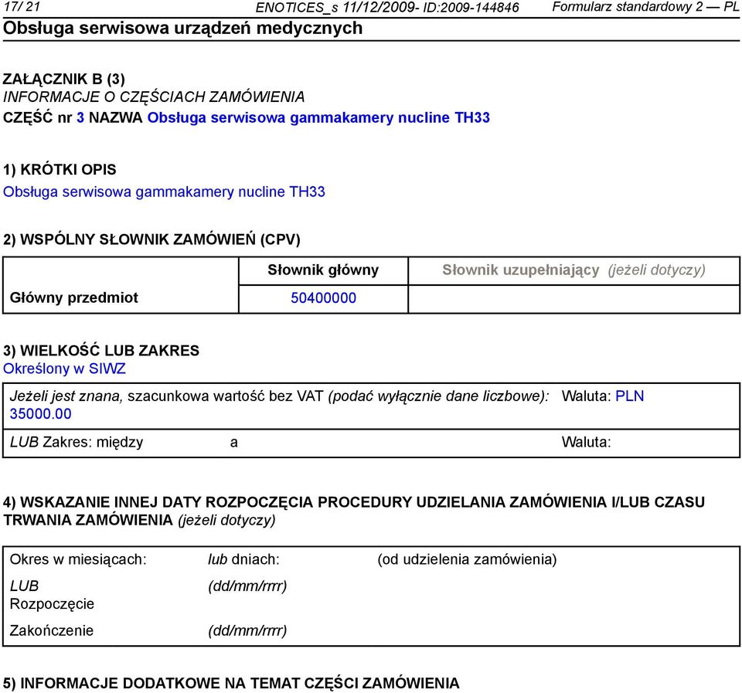
Task: Click '(od udzielenia zamówienia)' text
Action: pyautogui.click(x=467, y=559)
